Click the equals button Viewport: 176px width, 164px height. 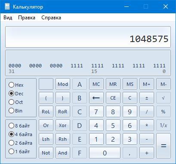pyautogui.click(x=164, y=146)
